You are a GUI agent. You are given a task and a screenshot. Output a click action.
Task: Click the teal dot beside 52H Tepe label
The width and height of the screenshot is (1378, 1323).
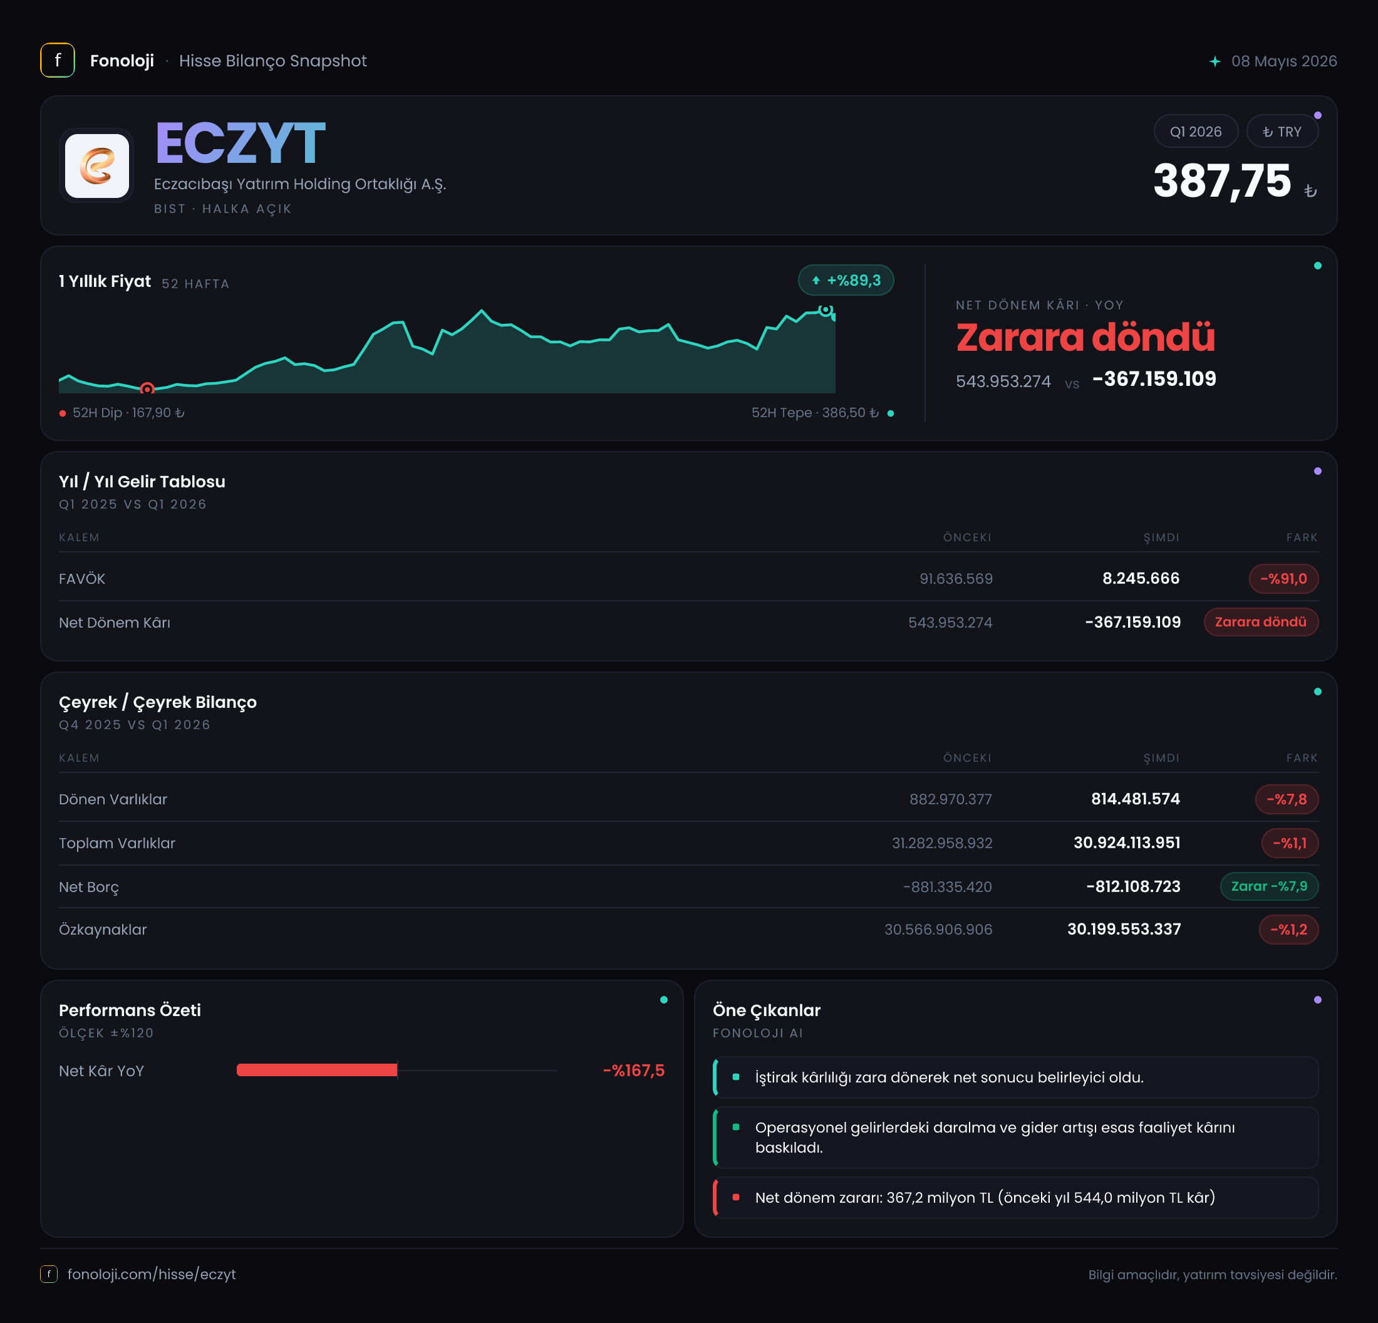tap(891, 413)
